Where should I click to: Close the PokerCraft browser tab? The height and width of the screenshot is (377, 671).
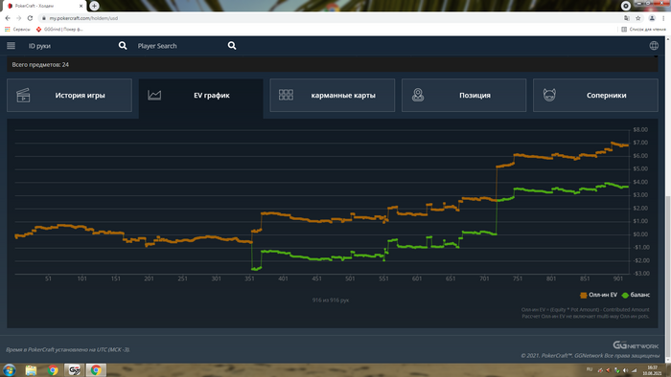coord(81,6)
